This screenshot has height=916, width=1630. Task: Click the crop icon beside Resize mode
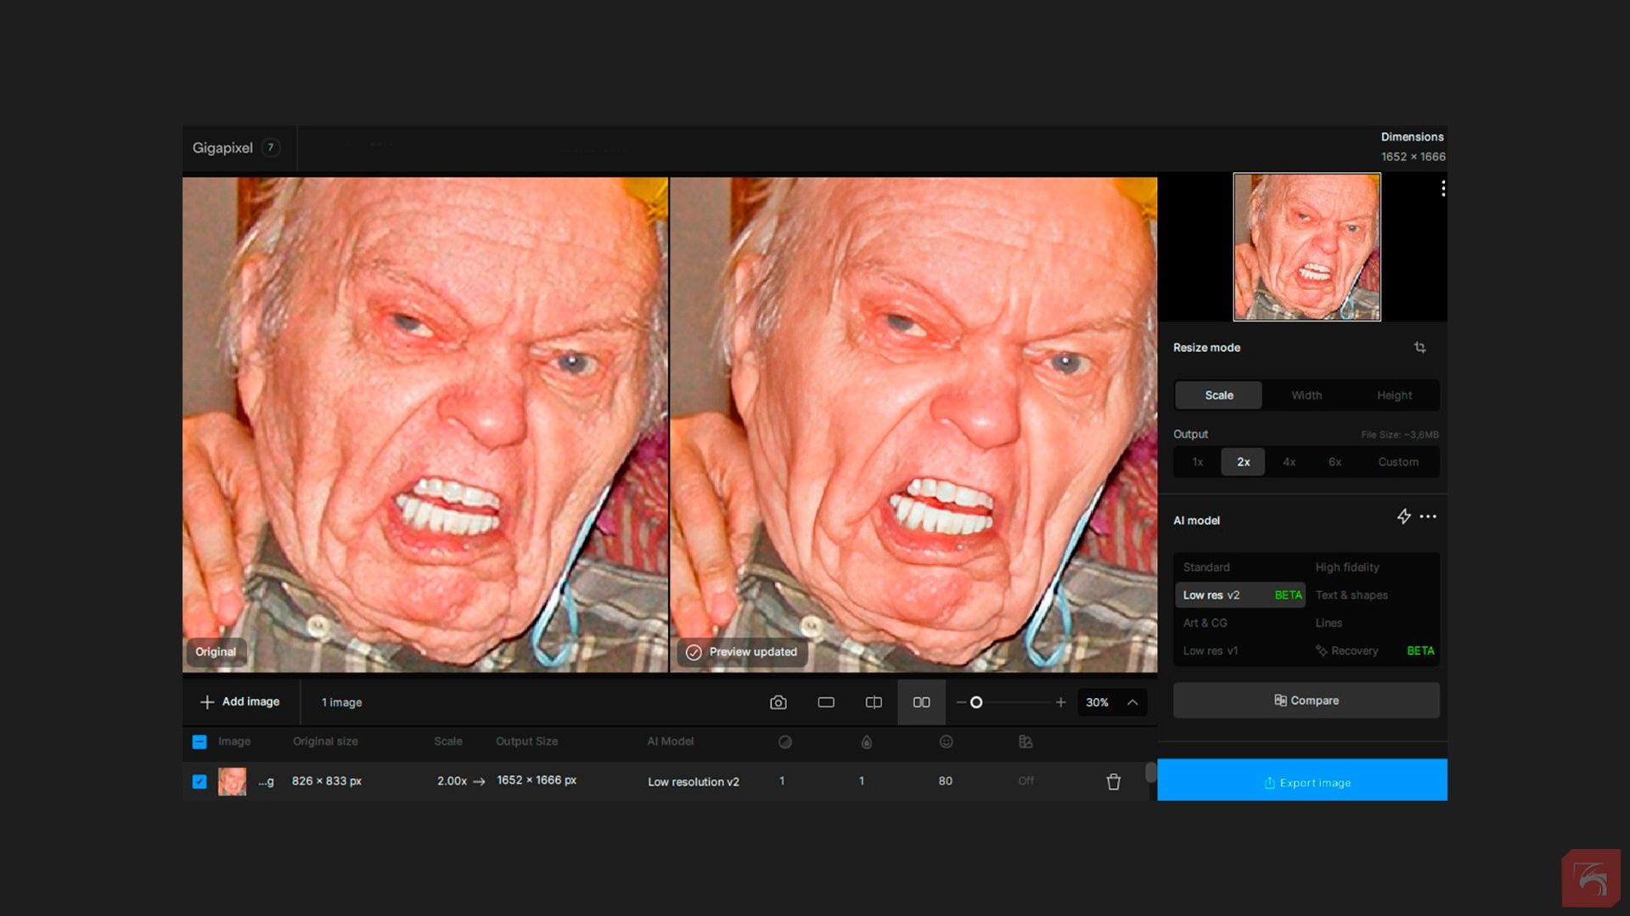pos(1419,348)
